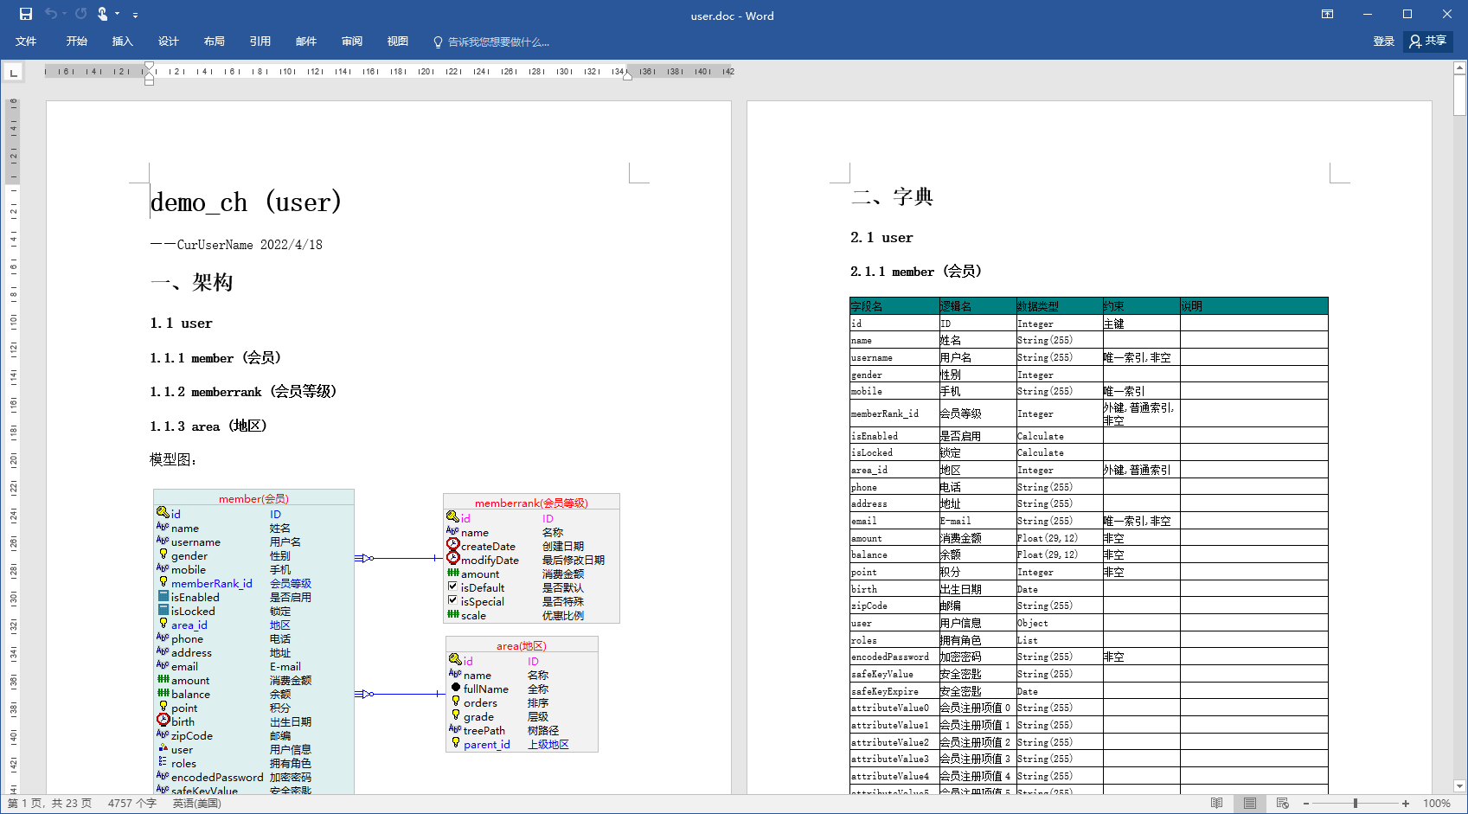This screenshot has height=814, width=1468.
Task: Click the clock icon beside birth field
Action: 163,720
